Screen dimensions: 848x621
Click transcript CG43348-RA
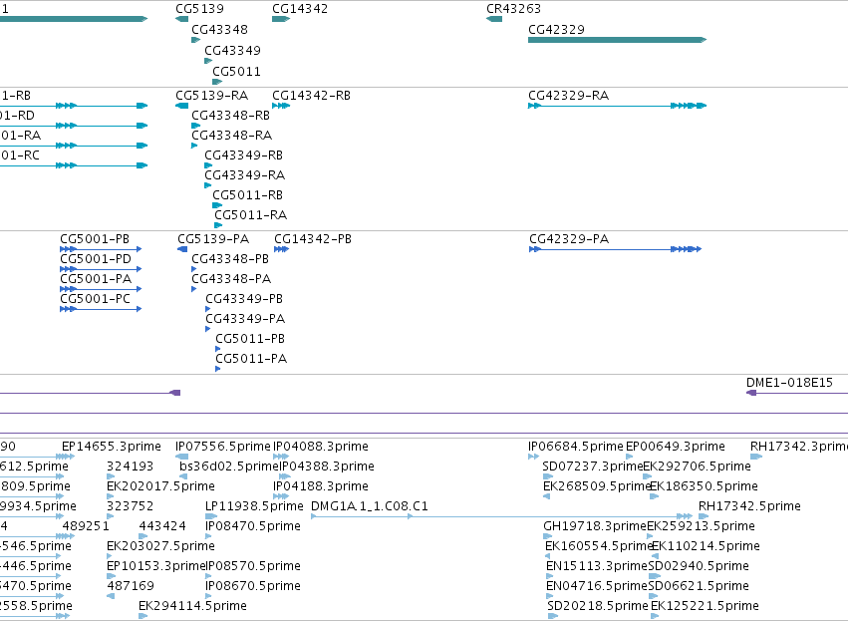click(231, 136)
